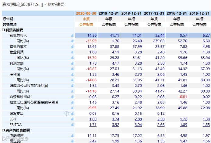Image resolution: width=211 pixels, height=143 pixels.
Task: Click title 嘉友国际[603871.SH] - 财务摘要
Action: (x=33, y=5)
